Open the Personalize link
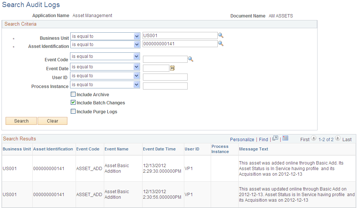 [x=242, y=139]
